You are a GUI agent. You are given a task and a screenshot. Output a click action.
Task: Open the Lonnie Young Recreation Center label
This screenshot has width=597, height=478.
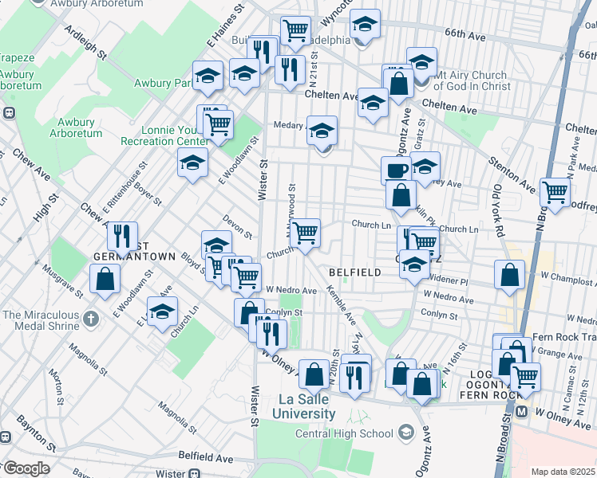click(164, 135)
